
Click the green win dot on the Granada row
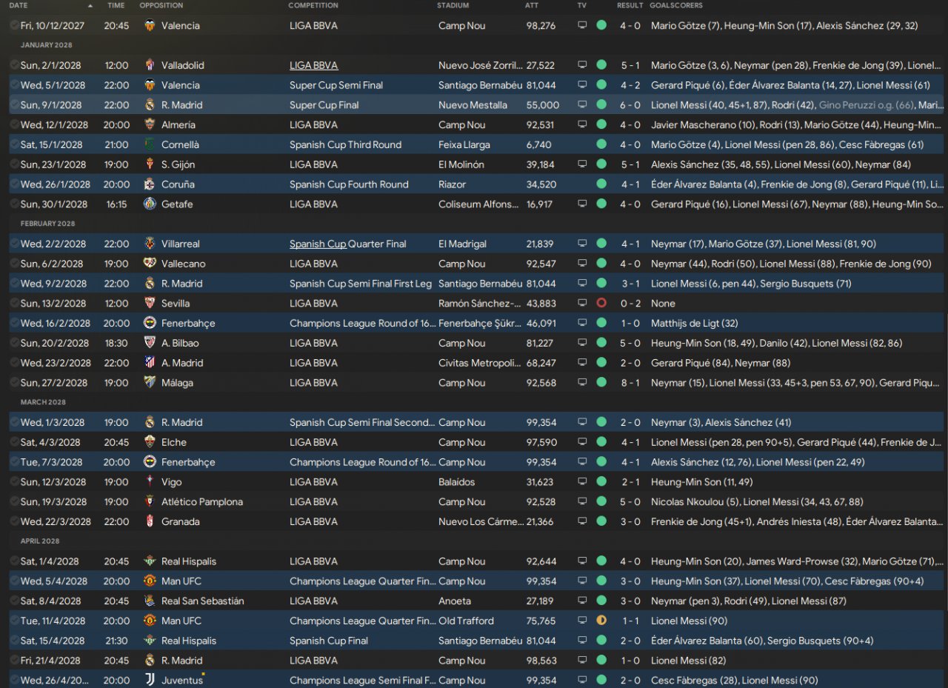pyautogui.click(x=601, y=521)
